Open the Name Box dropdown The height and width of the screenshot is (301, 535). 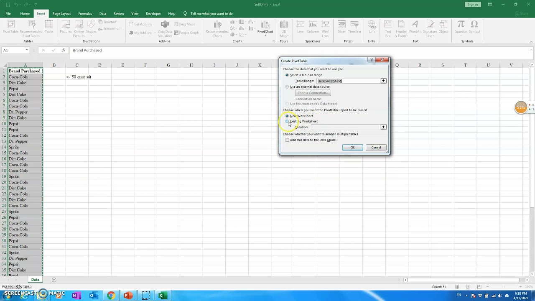tap(27, 50)
